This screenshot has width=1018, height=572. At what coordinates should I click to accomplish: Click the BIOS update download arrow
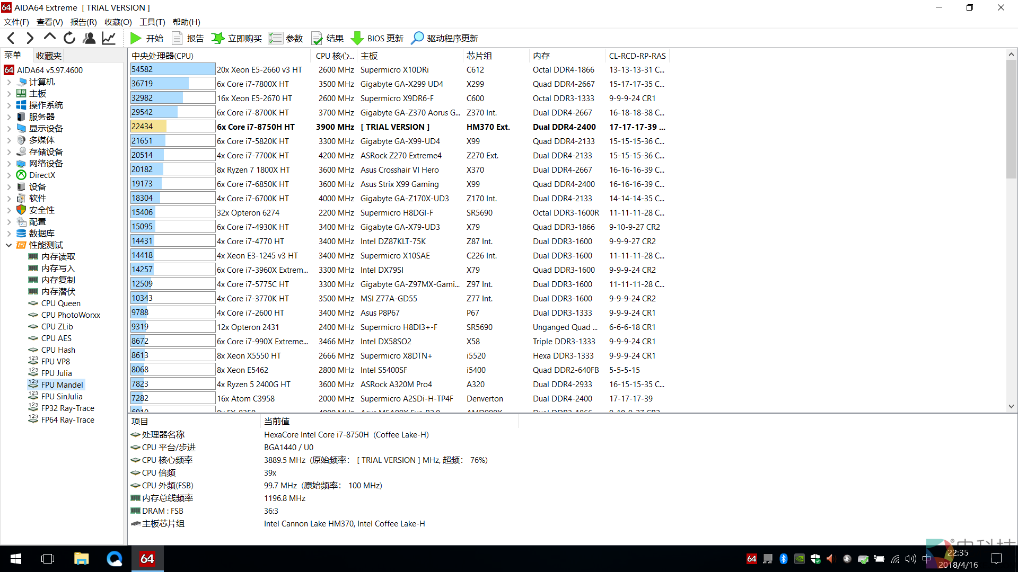click(357, 38)
